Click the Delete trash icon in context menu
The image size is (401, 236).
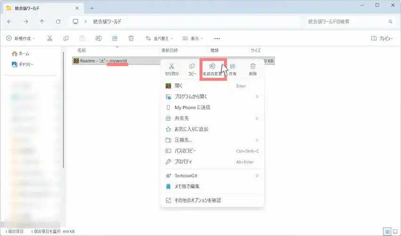pos(253,67)
